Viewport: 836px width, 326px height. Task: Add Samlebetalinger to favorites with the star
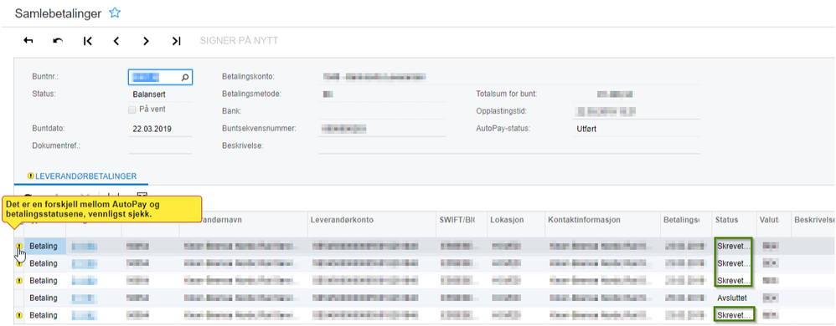point(115,13)
